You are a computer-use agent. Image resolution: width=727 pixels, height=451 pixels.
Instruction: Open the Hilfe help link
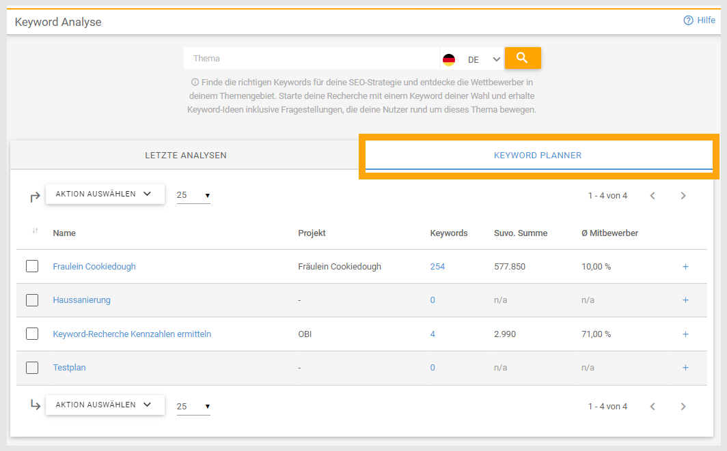point(699,20)
